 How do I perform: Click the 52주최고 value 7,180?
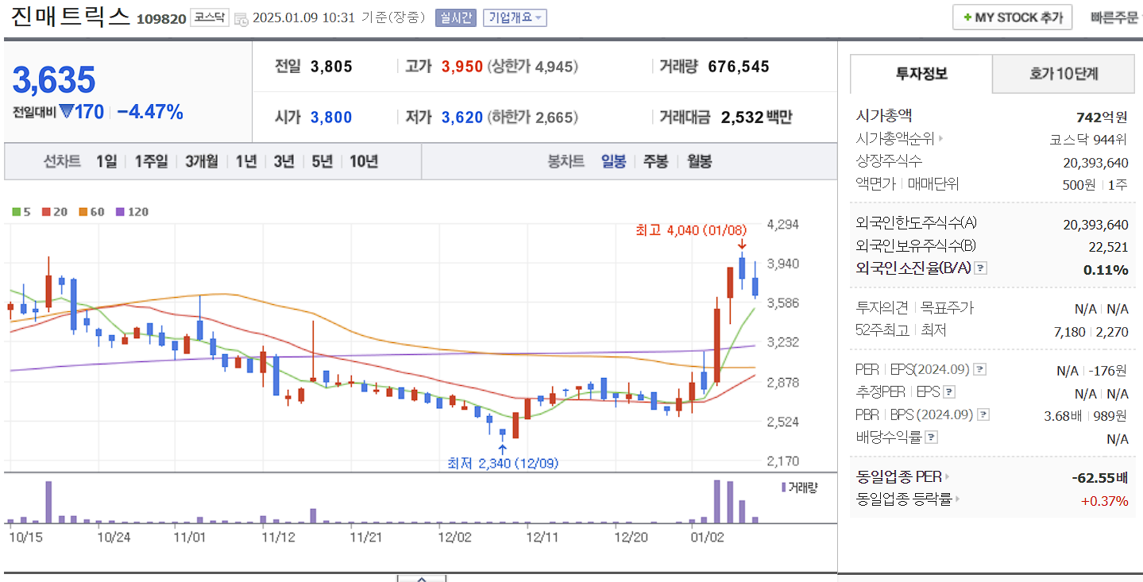pyautogui.click(x=1069, y=332)
